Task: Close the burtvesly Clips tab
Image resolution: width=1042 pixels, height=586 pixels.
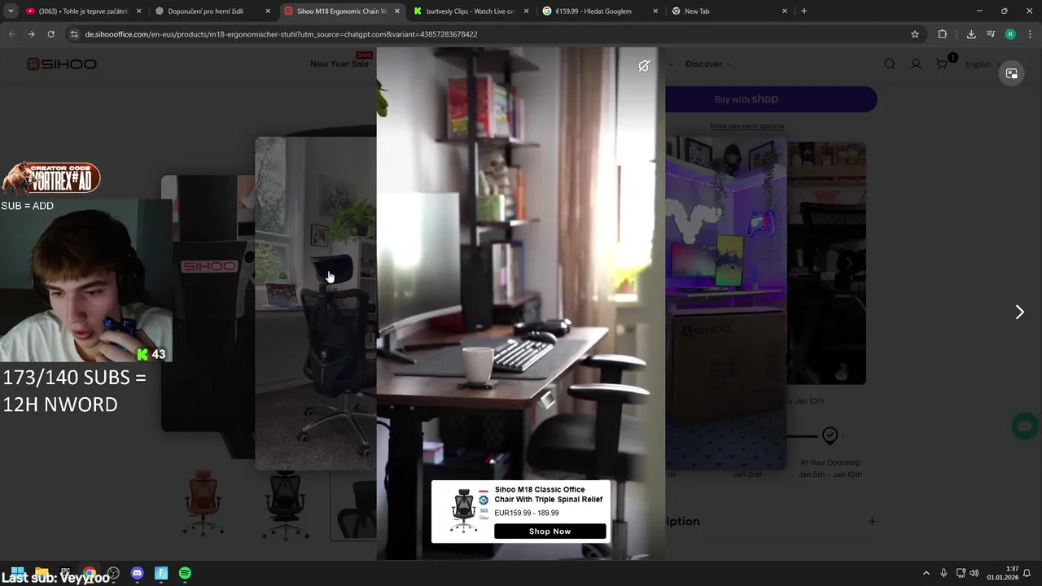Action: pos(526,11)
